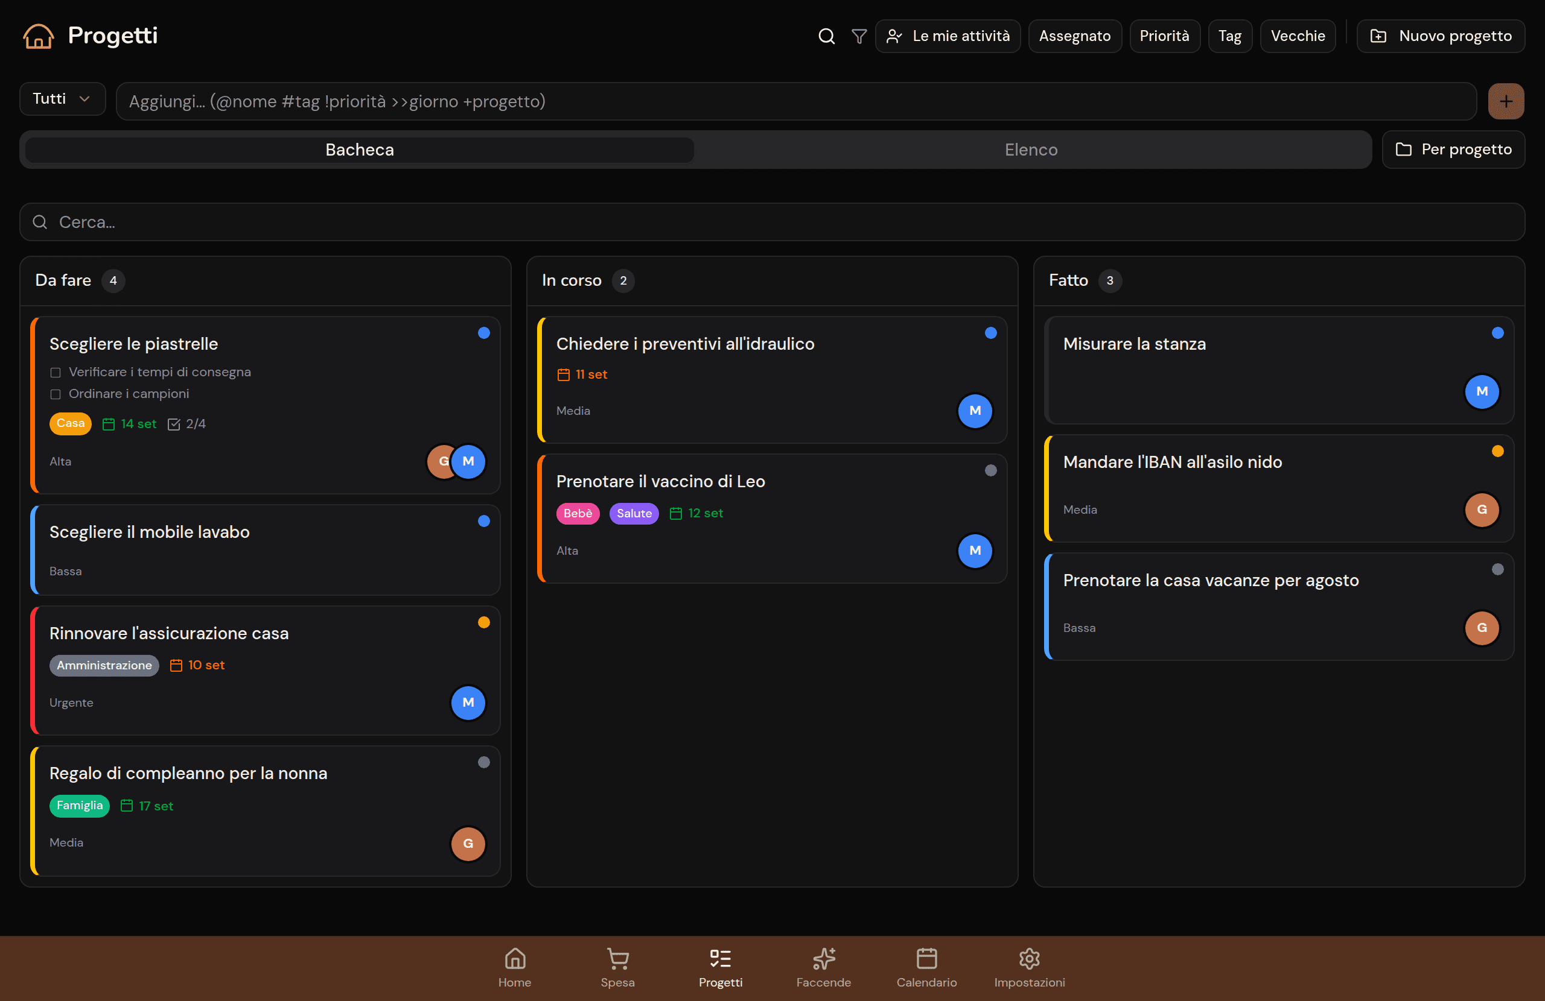This screenshot has height=1001, width=1545.
Task: Click the Casa tag
Action: [x=70, y=424]
